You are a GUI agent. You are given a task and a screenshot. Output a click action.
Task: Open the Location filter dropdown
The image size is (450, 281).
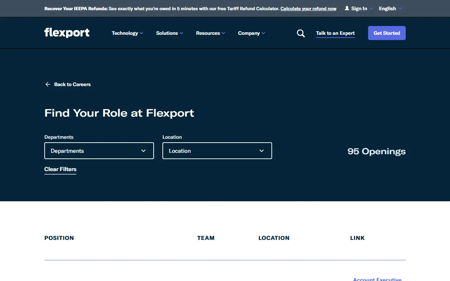217,151
